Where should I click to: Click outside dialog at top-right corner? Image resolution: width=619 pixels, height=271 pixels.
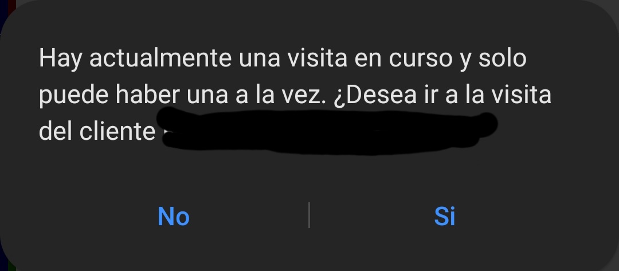point(614,5)
